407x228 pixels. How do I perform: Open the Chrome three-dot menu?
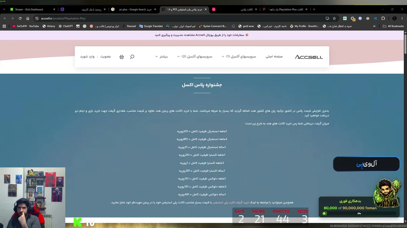coord(402,18)
